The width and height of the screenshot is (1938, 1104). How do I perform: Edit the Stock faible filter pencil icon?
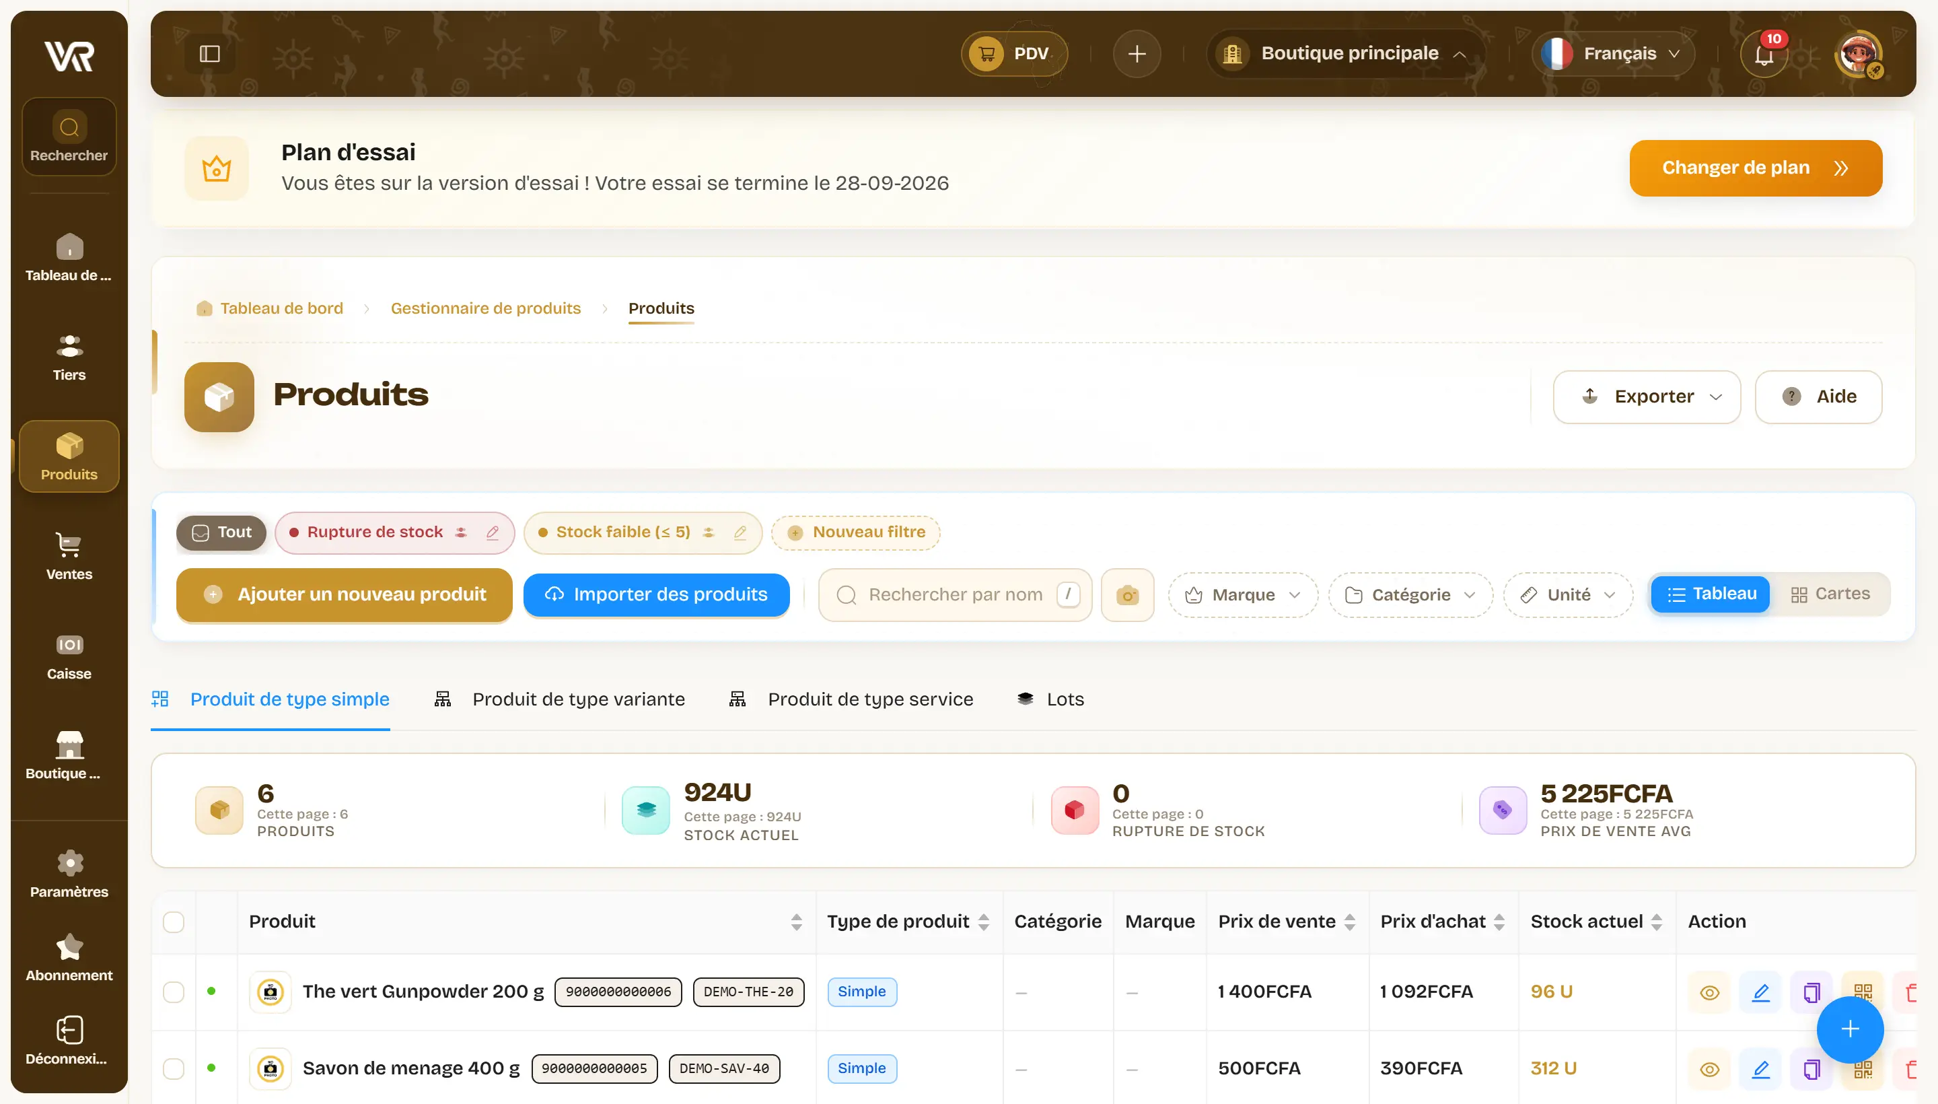(x=740, y=533)
